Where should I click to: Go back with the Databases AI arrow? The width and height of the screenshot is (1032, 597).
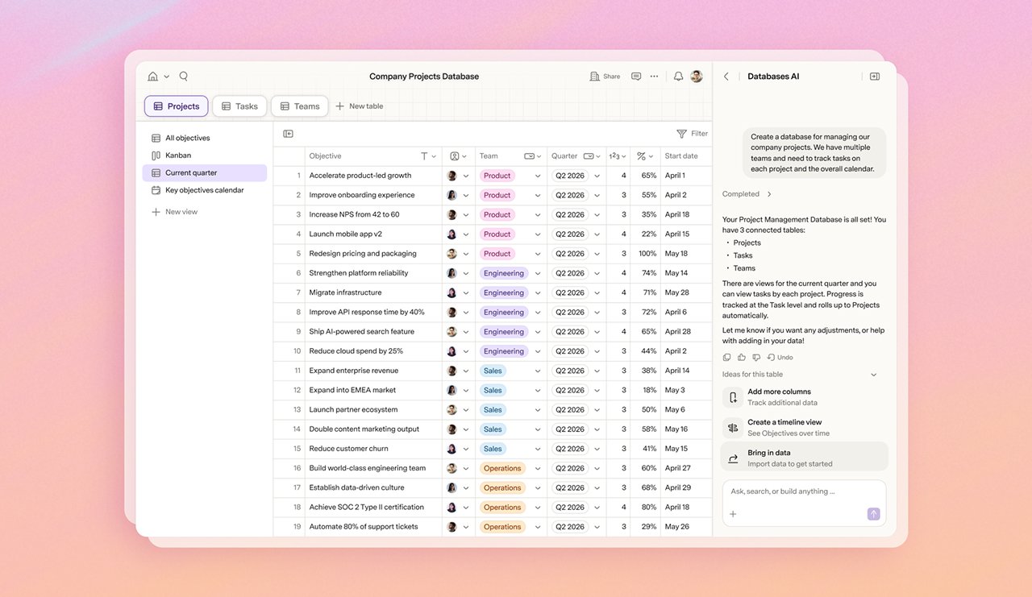(726, 77)
